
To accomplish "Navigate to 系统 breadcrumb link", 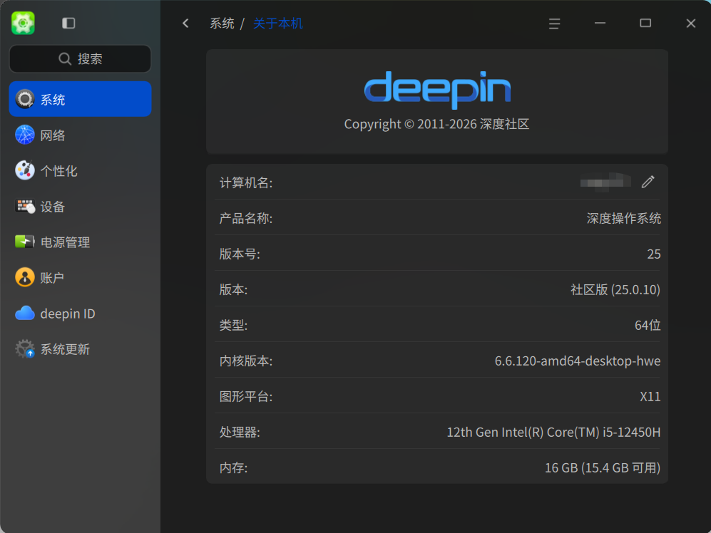I will click(x=222, y=23).
